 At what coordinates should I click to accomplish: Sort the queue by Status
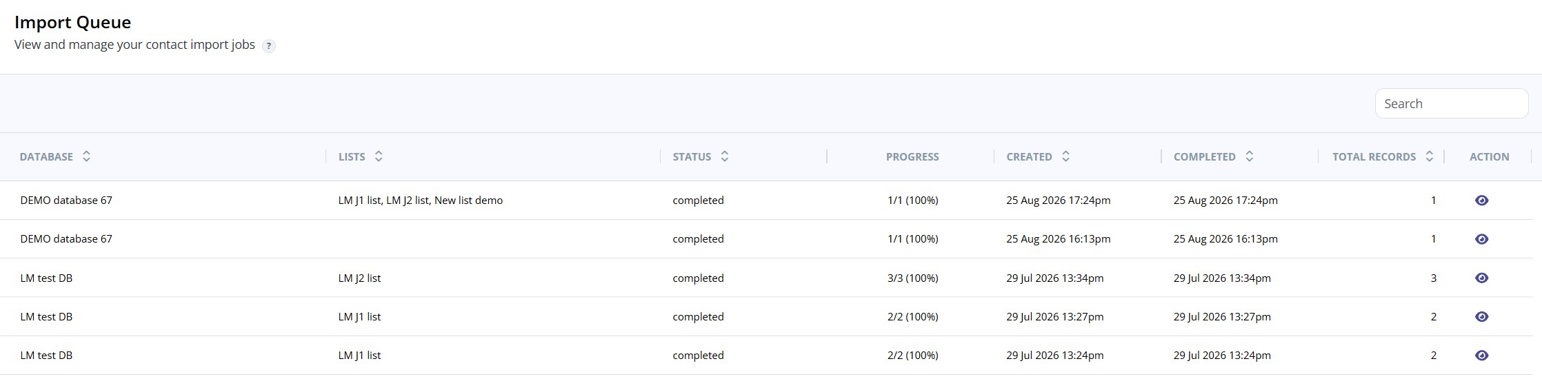click(x=725, y=156)
